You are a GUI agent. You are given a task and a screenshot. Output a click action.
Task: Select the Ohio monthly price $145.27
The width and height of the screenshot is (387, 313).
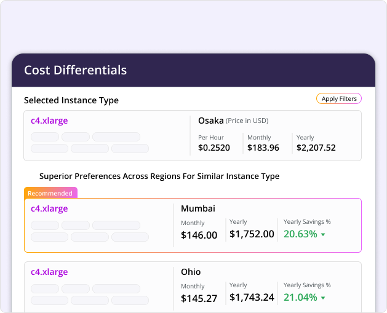pos(199,298)
